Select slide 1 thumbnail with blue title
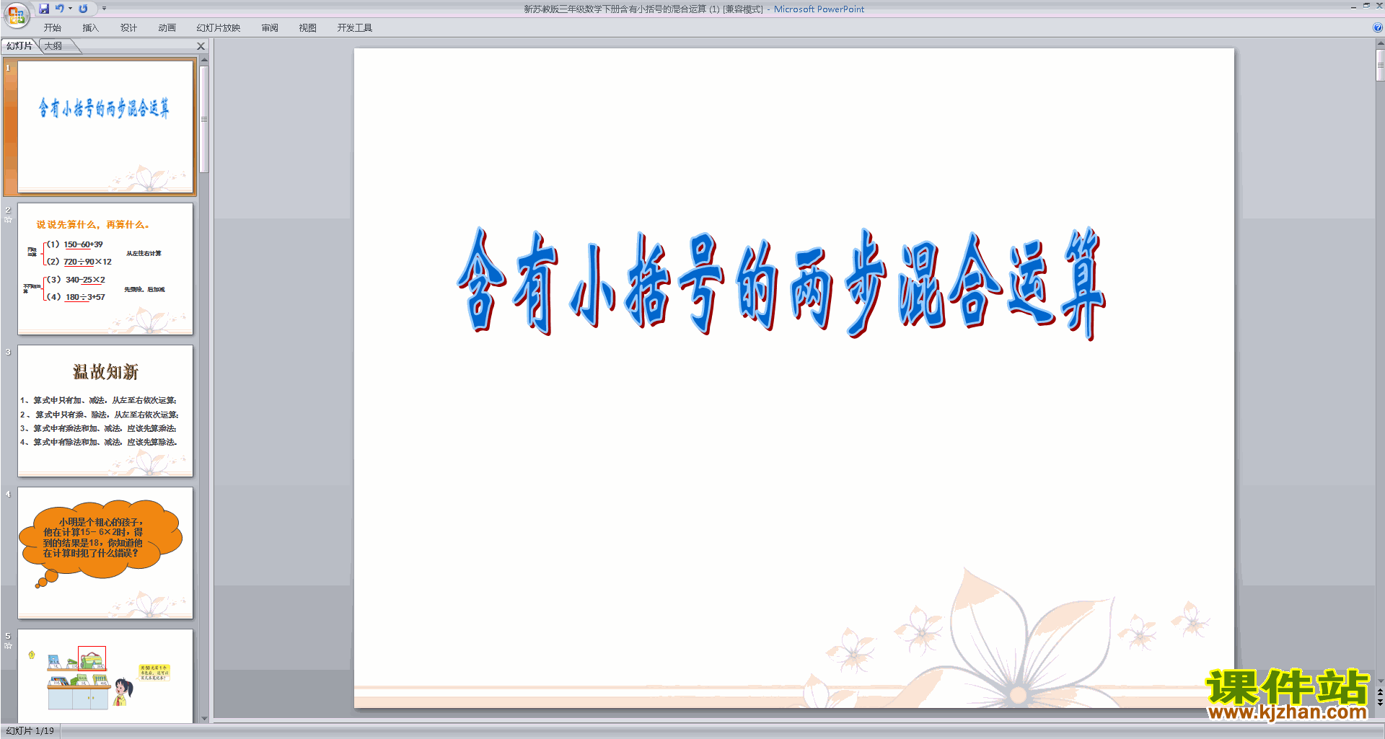This screenshot has height=739, width=1385. [105, 127]
